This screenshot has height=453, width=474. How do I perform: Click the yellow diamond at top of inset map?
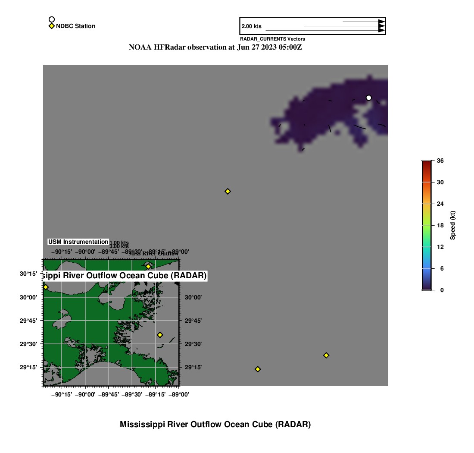point(148,267)
